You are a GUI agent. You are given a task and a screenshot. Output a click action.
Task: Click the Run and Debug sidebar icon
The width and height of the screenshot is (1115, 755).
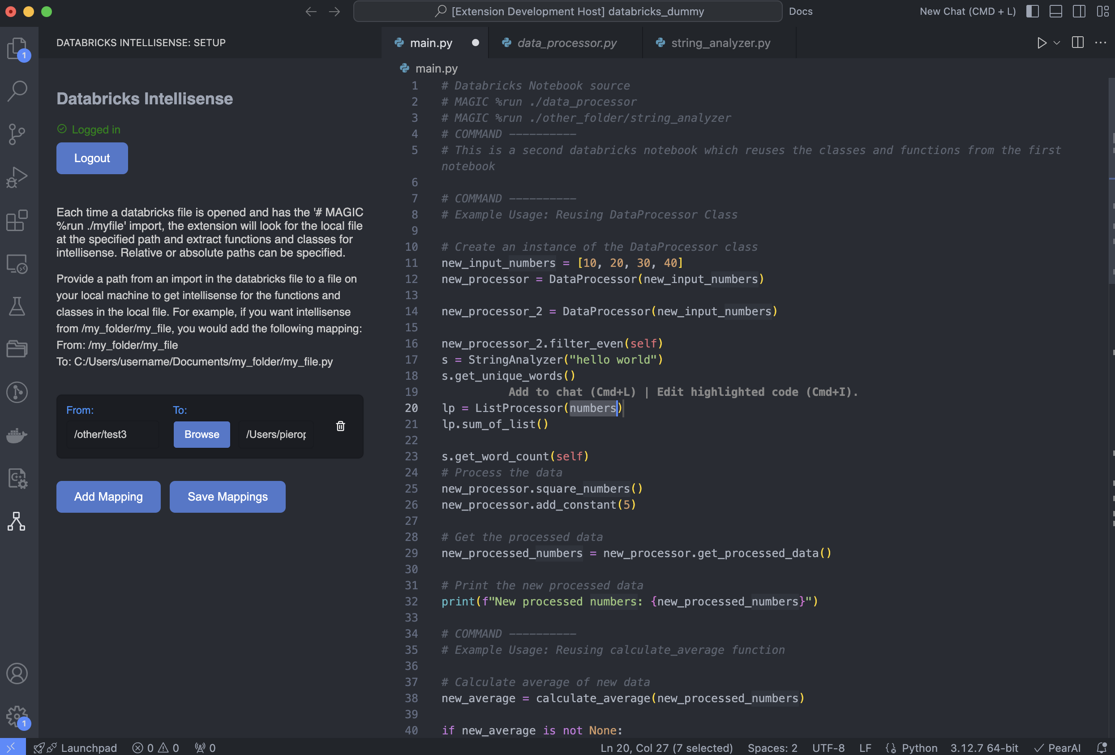[x=18, y=177]
